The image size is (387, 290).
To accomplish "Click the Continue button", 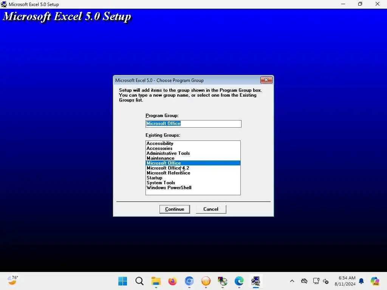I will pyautogui.click(x=175, y=209).
